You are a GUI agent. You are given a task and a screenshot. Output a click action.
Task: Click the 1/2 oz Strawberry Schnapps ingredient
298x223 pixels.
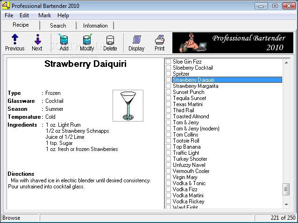[x=78, y=131]
